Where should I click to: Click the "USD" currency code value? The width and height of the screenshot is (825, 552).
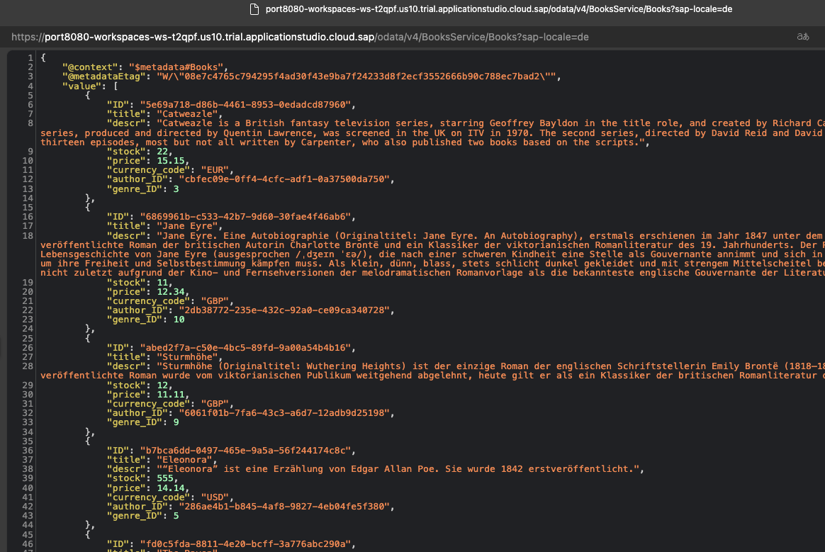click(215, 497)
